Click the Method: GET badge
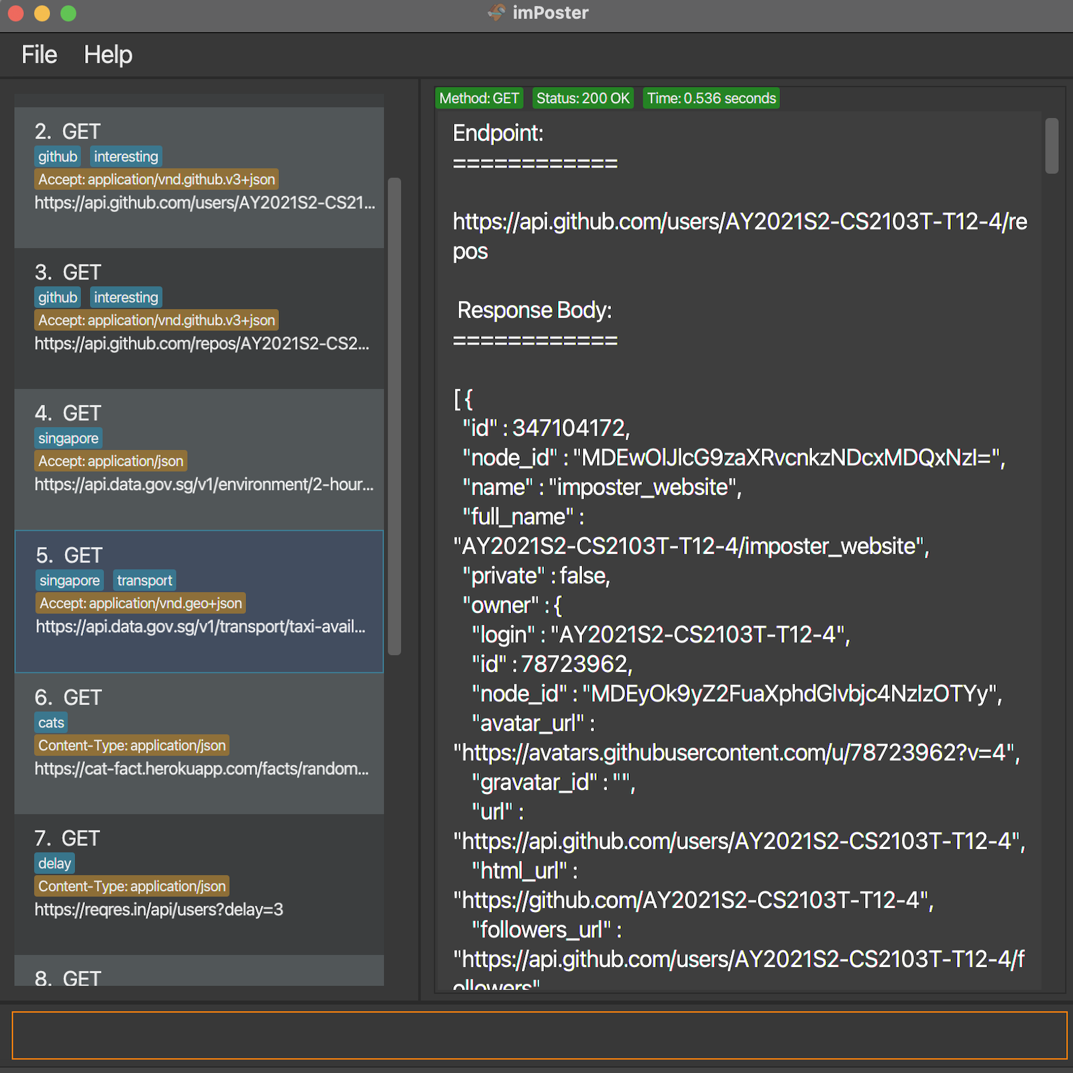 479,98
